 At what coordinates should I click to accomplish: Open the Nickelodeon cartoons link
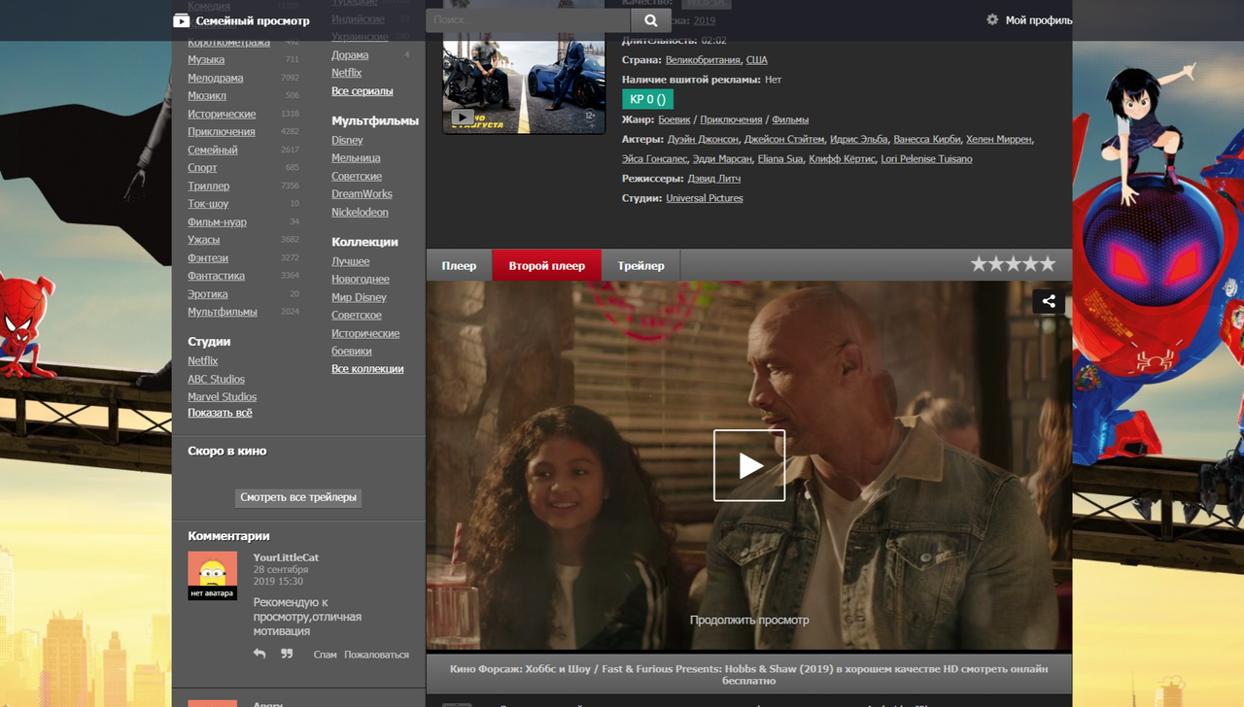click(x=360, y=212)
